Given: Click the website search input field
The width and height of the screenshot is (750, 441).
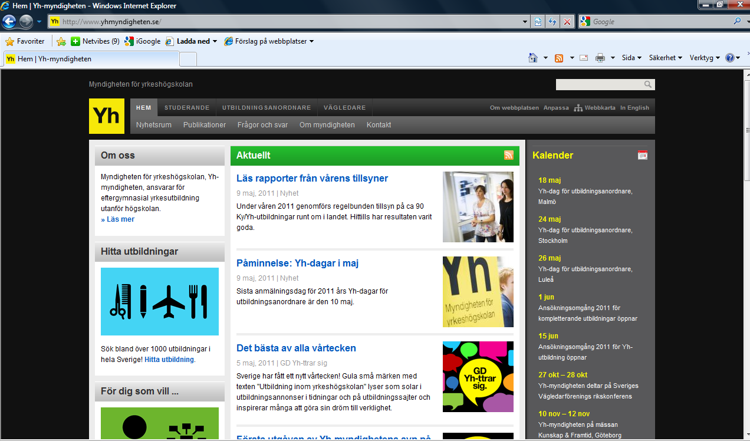Looking at the screenshot, I should [x=600, y=85].
